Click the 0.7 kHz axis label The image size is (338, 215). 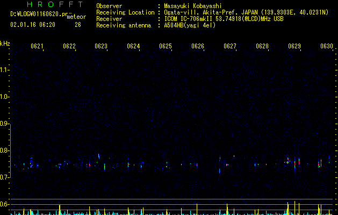click(4, 177)
